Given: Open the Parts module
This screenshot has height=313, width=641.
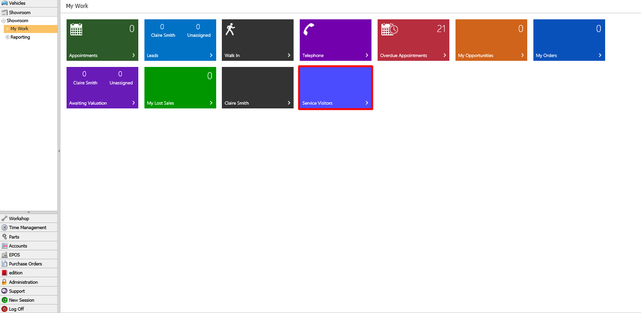Looking at the screenshot, I should tap(29, 237).
